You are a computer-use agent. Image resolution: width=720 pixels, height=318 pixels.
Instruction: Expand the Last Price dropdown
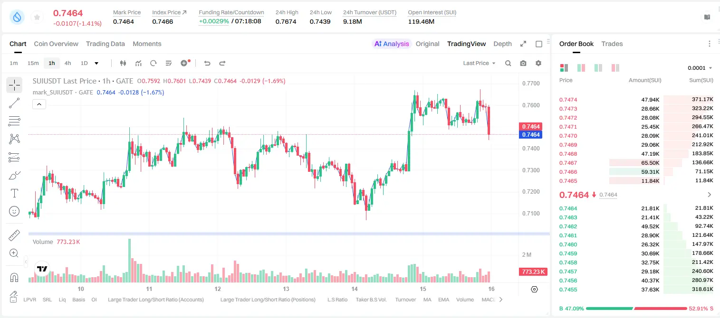(x=479, y=63)
